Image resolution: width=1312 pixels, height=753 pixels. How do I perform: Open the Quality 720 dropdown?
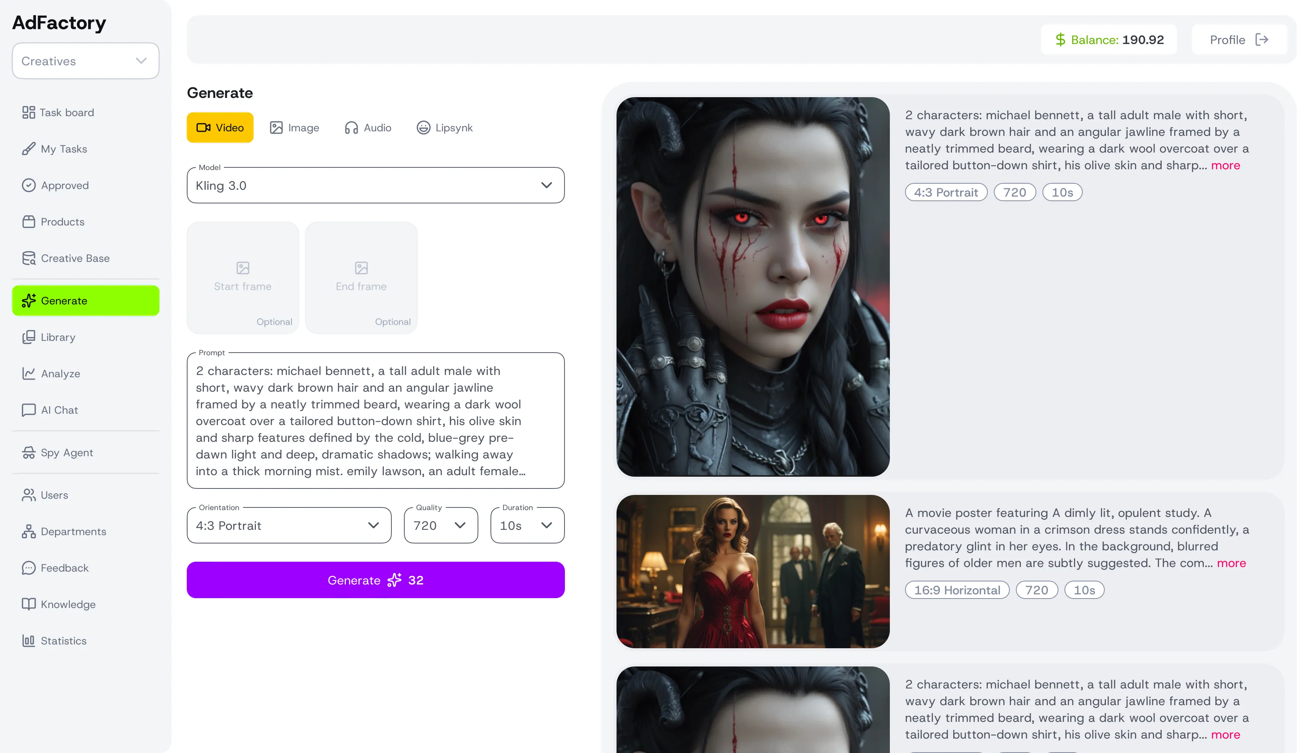(441, 525)
